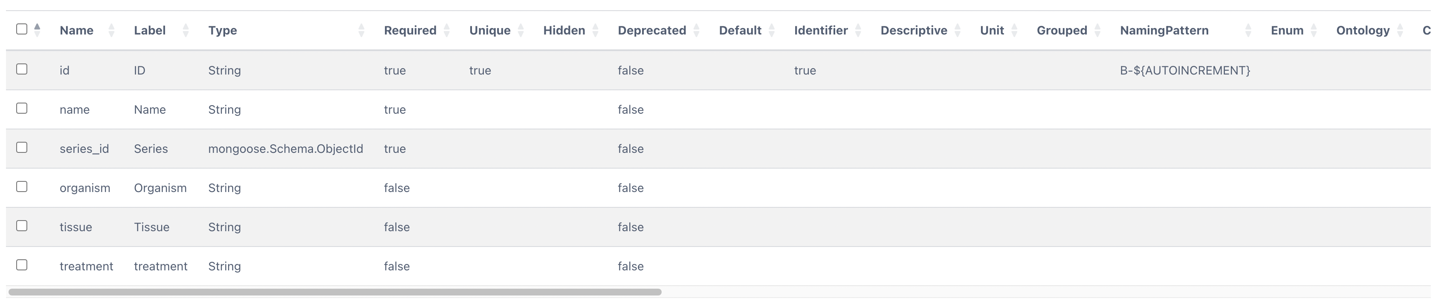Screen dimensions: 1447x304
Task: Click the Default column header
Action: [x=741, y=30]
